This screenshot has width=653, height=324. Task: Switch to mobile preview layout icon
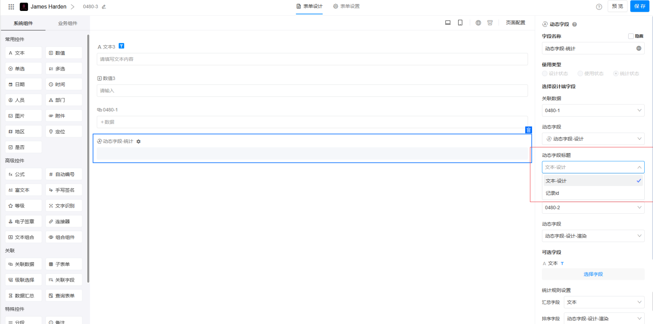tap(460, 23)
